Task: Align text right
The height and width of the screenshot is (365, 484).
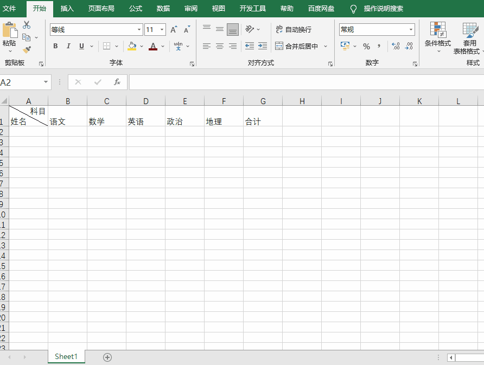Action: pos(233,46)
